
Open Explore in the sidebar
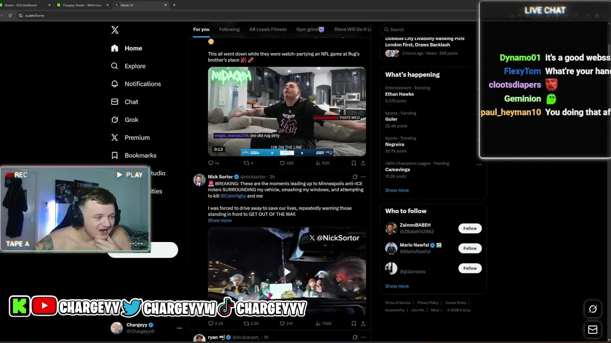click(128, 66)
